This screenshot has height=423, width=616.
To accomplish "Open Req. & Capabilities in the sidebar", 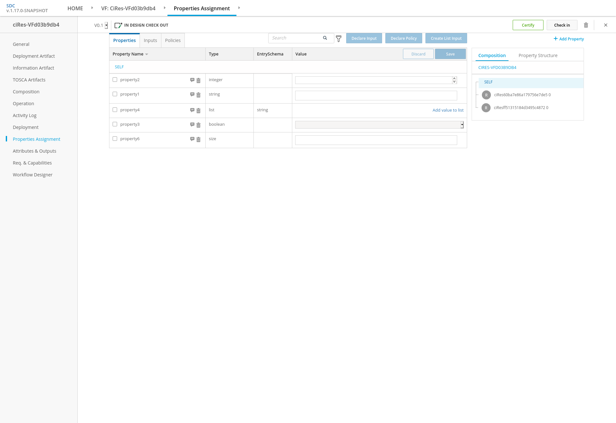I will coord(32,163).
